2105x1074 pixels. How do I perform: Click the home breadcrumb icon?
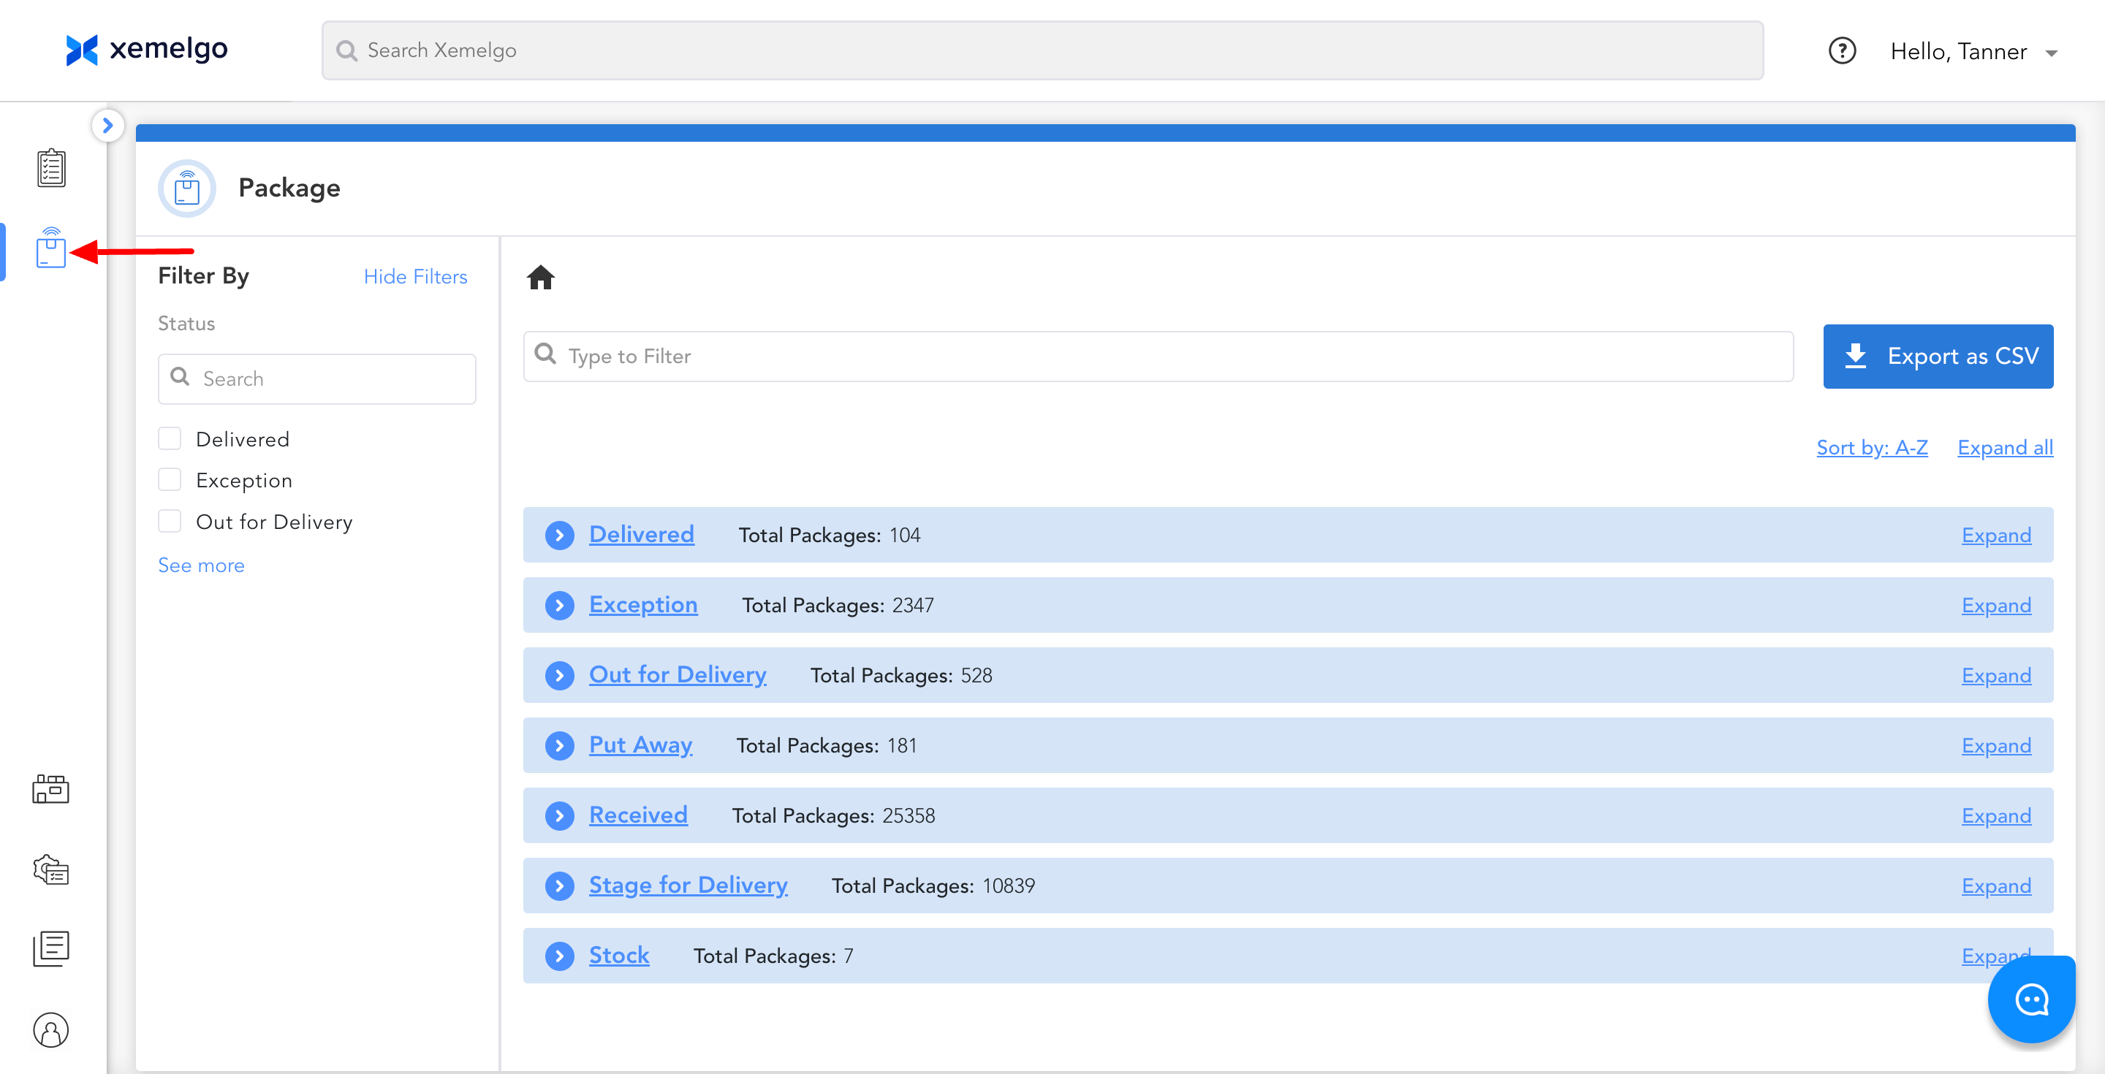tap(540, 278)
